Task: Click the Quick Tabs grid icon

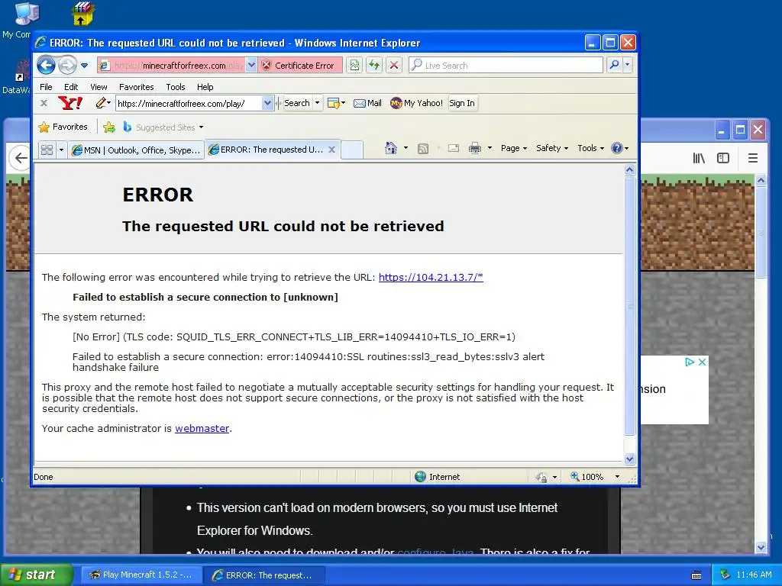Action: pyautogui.click(x=47, y=150)
